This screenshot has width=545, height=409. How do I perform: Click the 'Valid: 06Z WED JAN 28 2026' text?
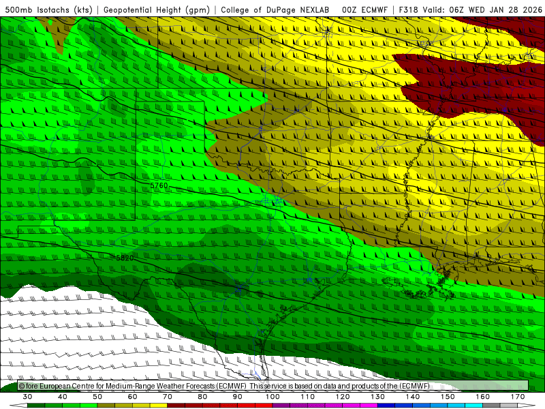click(482, 10)
